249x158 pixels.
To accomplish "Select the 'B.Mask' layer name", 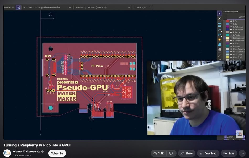I will tap(236, 46).
